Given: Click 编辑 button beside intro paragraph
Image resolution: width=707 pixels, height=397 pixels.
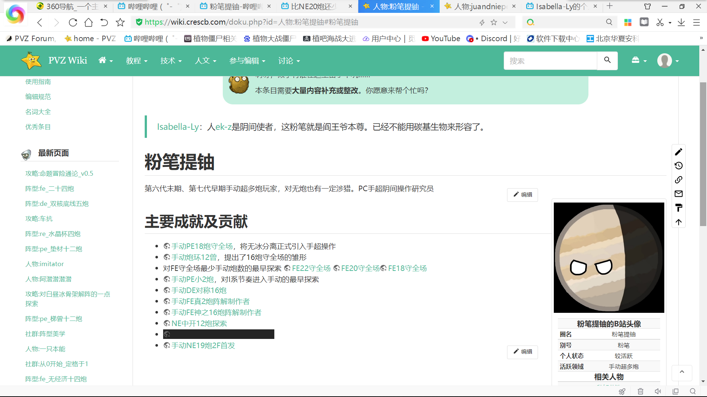Looking at the screenshot, I should coord(523,195).
